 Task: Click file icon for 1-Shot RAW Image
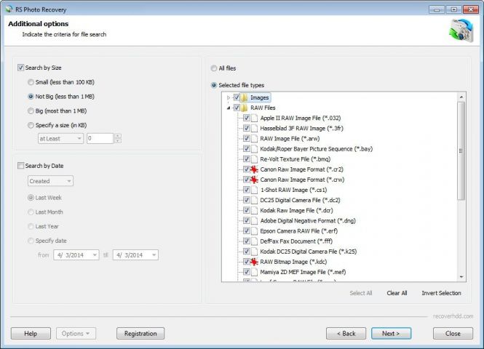coord(254,190)
